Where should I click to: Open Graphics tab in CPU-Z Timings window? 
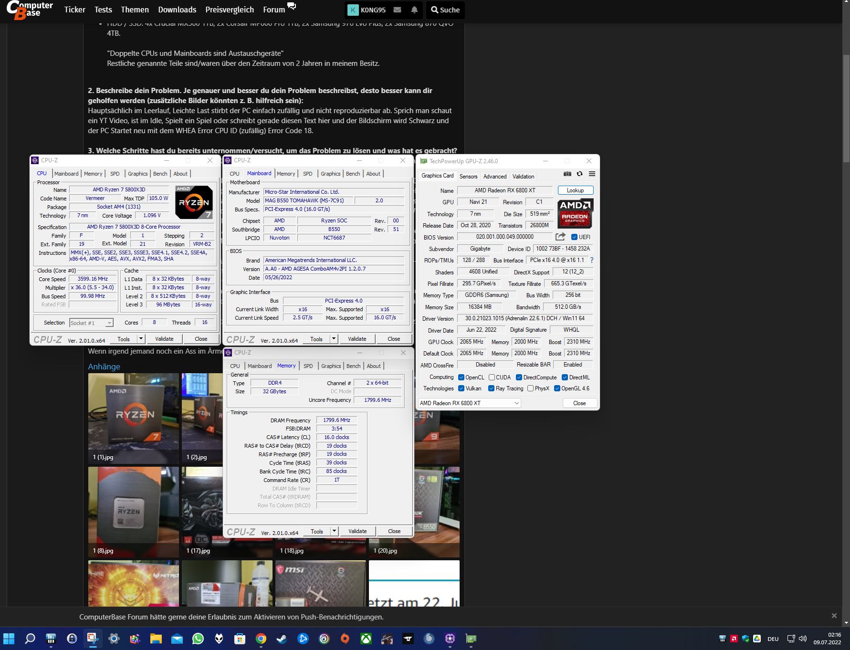tap(331, 366)
